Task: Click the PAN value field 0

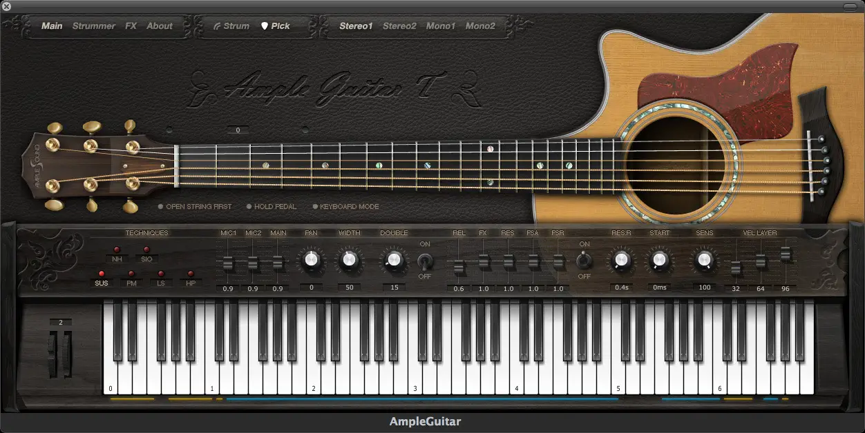Action: [311, 287]
